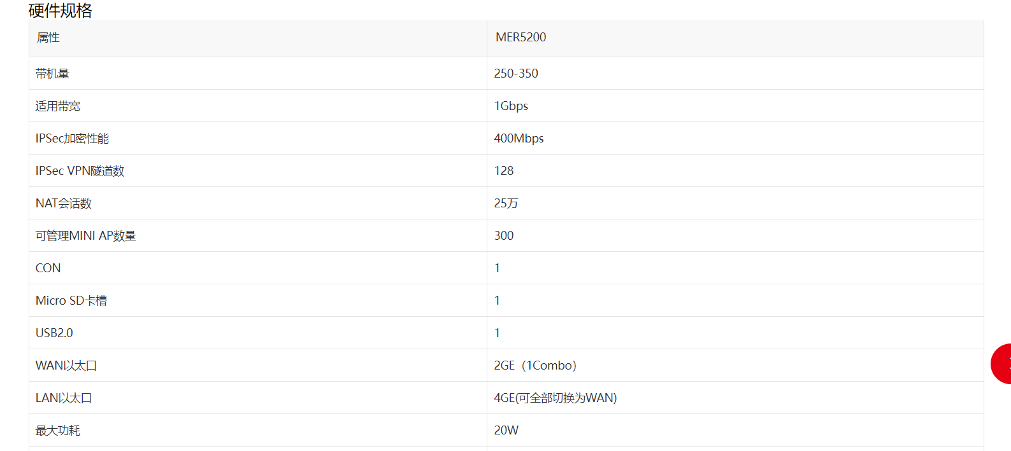The width and height of the screenshot is (1011, 451).
Task: Select the NAT会话数 row label
Action: click(64, 204)
